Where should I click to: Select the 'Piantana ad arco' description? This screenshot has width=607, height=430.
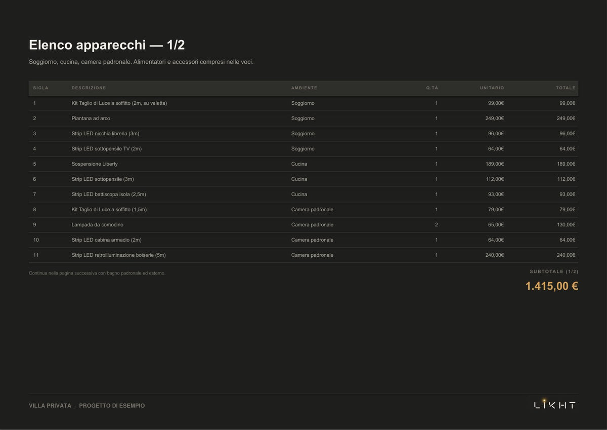(91, 119)
